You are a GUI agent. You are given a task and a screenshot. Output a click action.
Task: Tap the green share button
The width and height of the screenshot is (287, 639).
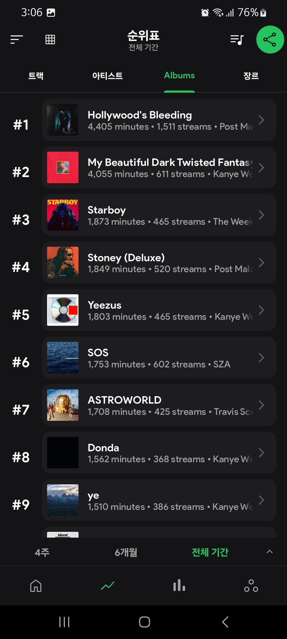tap(270, 40)
